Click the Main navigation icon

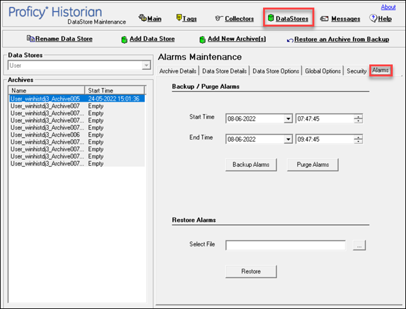click(142, 18)
